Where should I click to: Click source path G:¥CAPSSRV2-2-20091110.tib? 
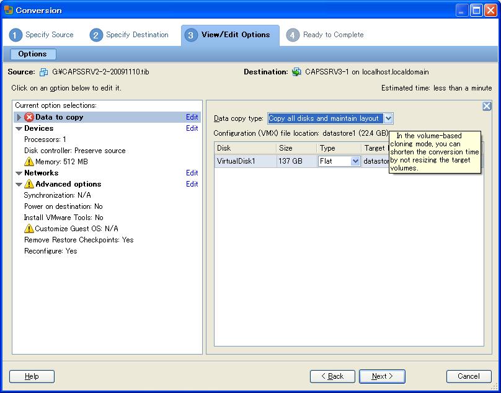click(x=100, y=72)
